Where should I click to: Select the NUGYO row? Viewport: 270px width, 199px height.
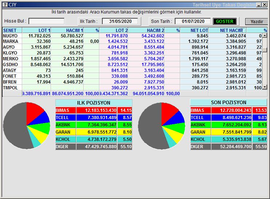[x=132, y=36]
